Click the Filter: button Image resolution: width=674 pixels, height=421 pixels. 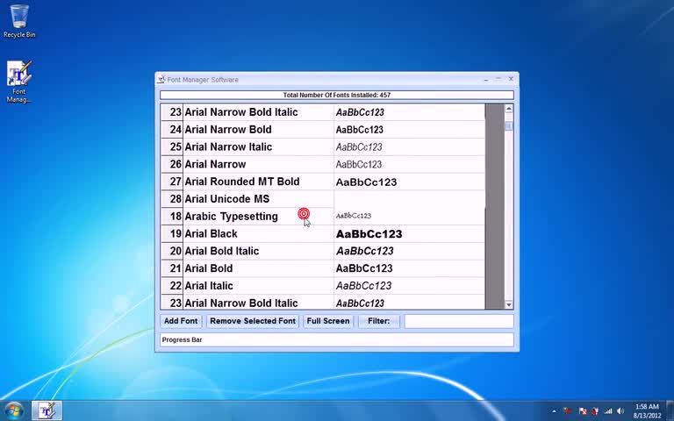(379, 321)
